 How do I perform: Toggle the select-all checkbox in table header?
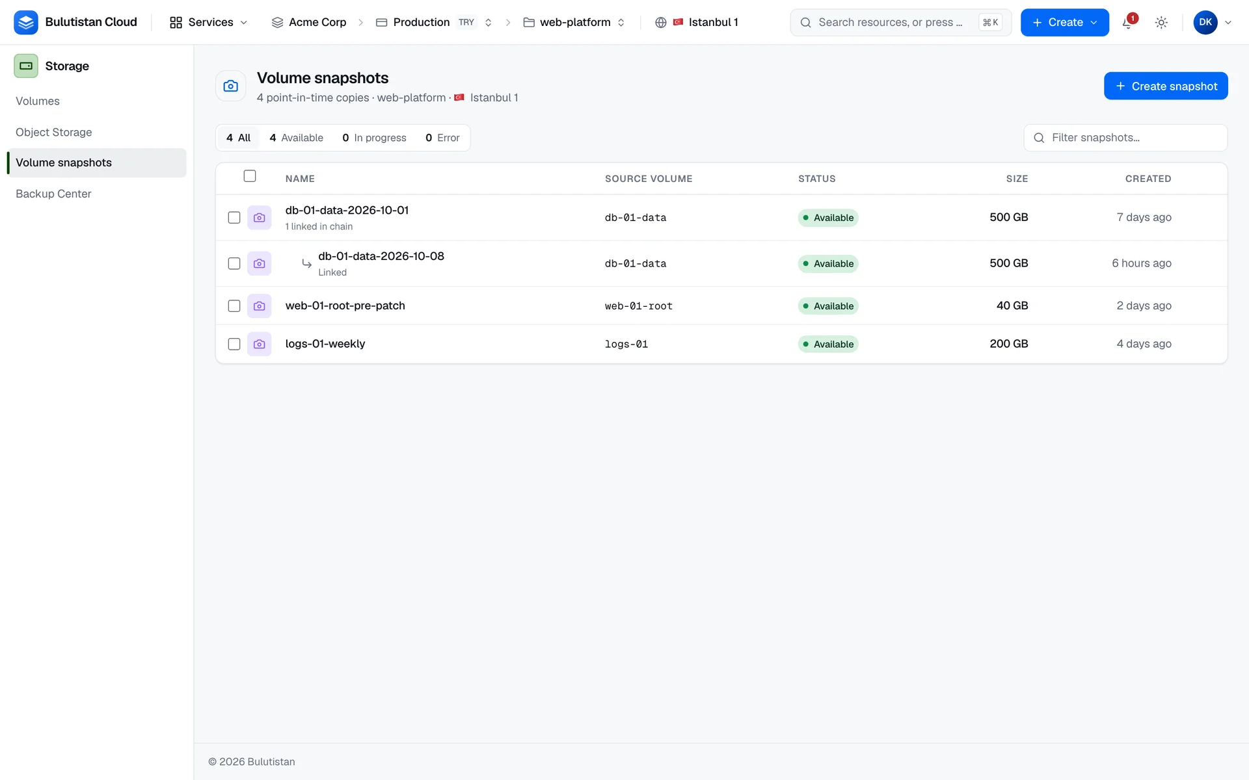tap(250, 176)
